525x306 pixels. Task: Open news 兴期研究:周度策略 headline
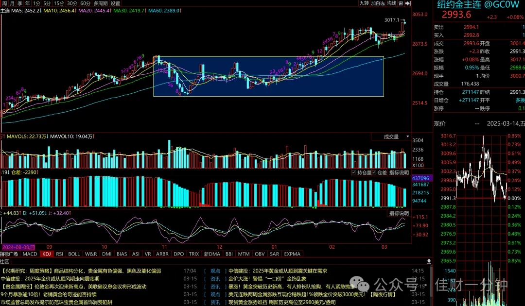pos(82,271)
